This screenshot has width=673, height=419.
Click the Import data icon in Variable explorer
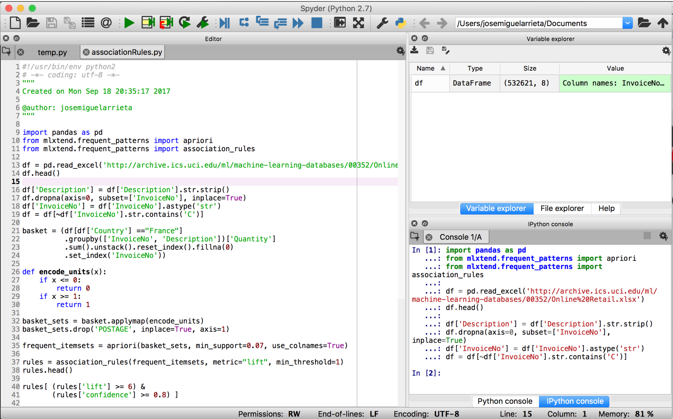click(414, 50)
